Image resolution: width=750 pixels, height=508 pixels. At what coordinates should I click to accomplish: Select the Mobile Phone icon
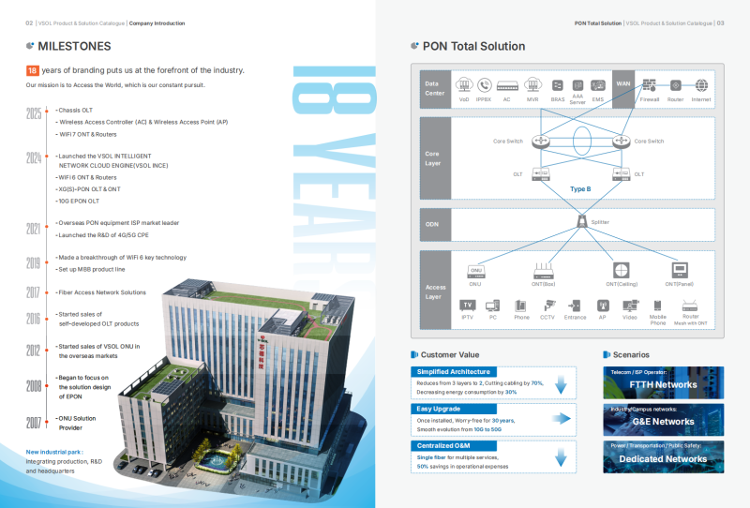pyautogui.click(x=658, y=306)
